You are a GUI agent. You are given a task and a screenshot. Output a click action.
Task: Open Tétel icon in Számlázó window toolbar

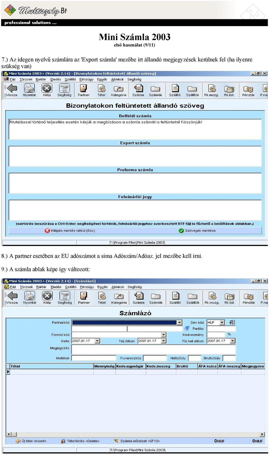102,296
